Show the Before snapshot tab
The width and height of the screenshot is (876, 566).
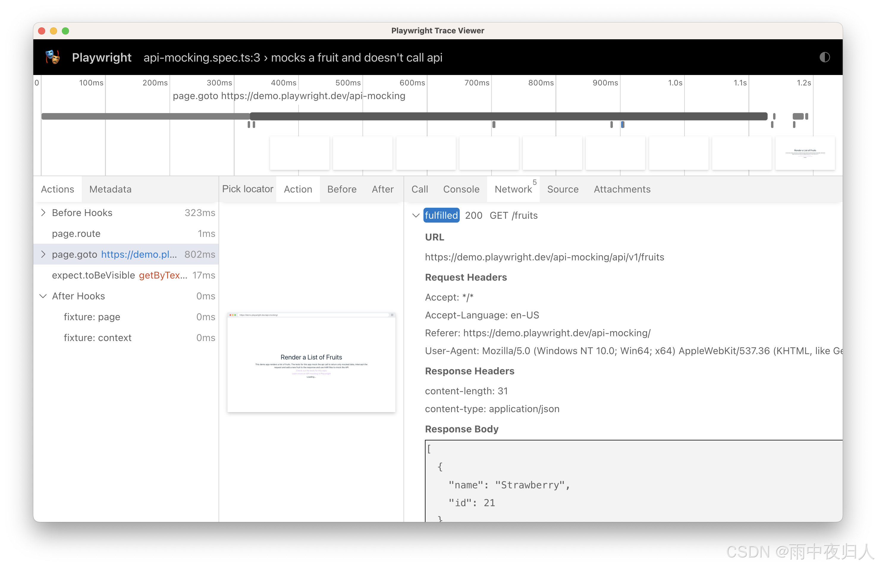(x=341, y=189)
